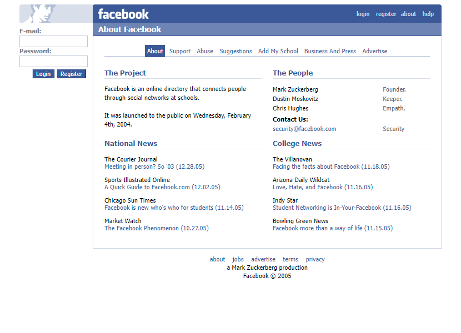Focus the Password input field
The image size is (461, 333).
pos(53,61)
